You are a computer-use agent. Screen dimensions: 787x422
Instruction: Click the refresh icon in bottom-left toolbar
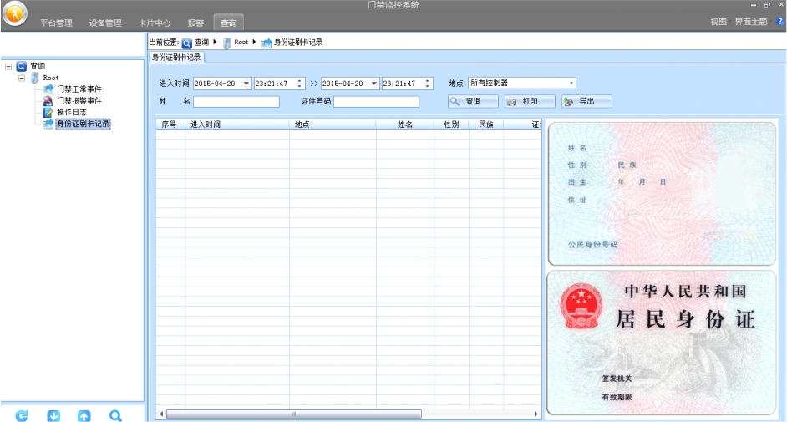point(22,415)
